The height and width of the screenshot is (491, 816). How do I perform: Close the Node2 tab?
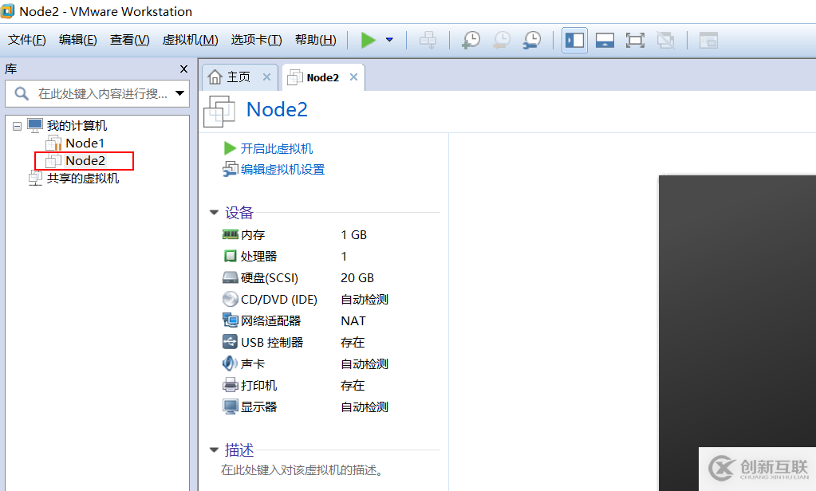coord(354,77)
